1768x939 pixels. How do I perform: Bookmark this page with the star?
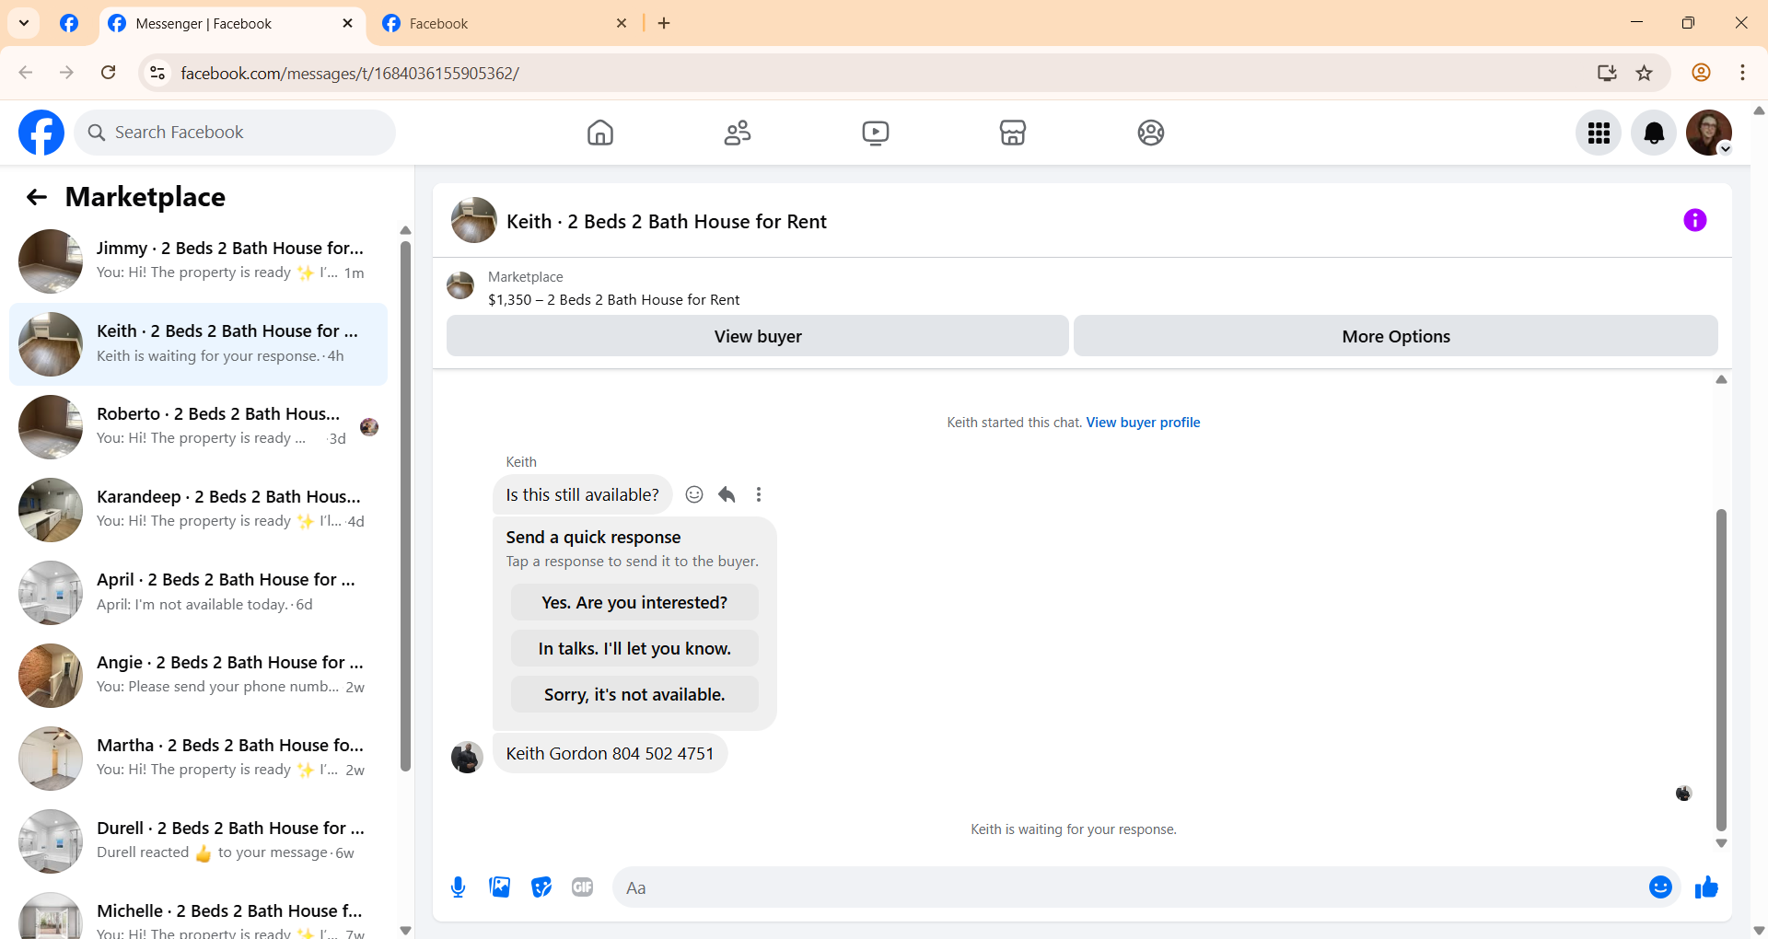coord(1644,73)
